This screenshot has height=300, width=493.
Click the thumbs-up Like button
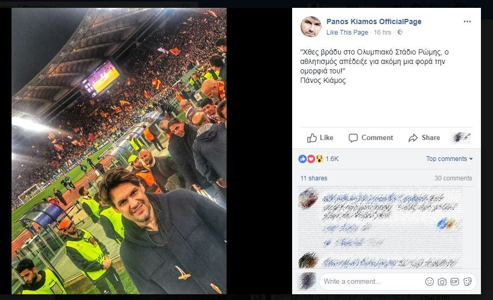point(320,138)
